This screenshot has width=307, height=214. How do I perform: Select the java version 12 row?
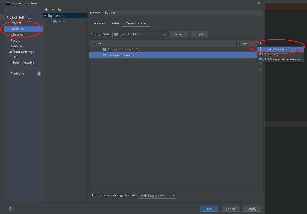(x=173, y=49)
